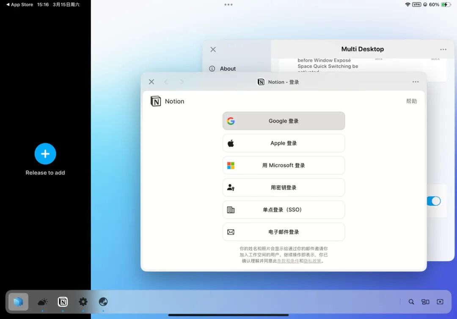This screenshot has height=319, width=457.
Task: Open the settings gear in the dock
Action: pyautogui.click(x=83, y=302)
